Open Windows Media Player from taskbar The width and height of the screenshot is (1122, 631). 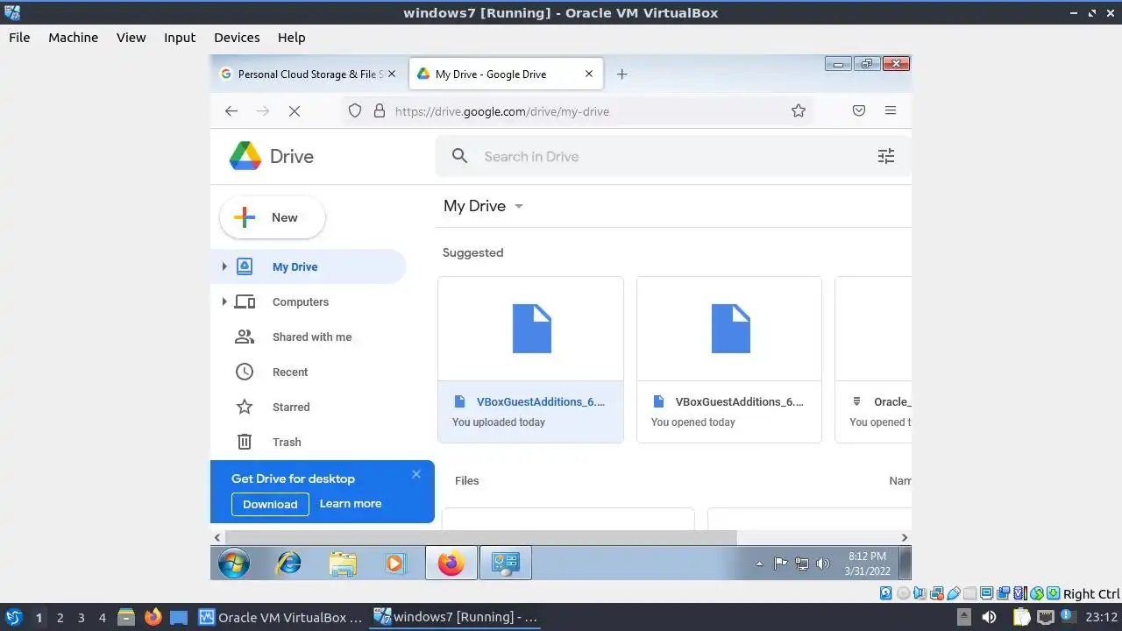click(395, 563)
